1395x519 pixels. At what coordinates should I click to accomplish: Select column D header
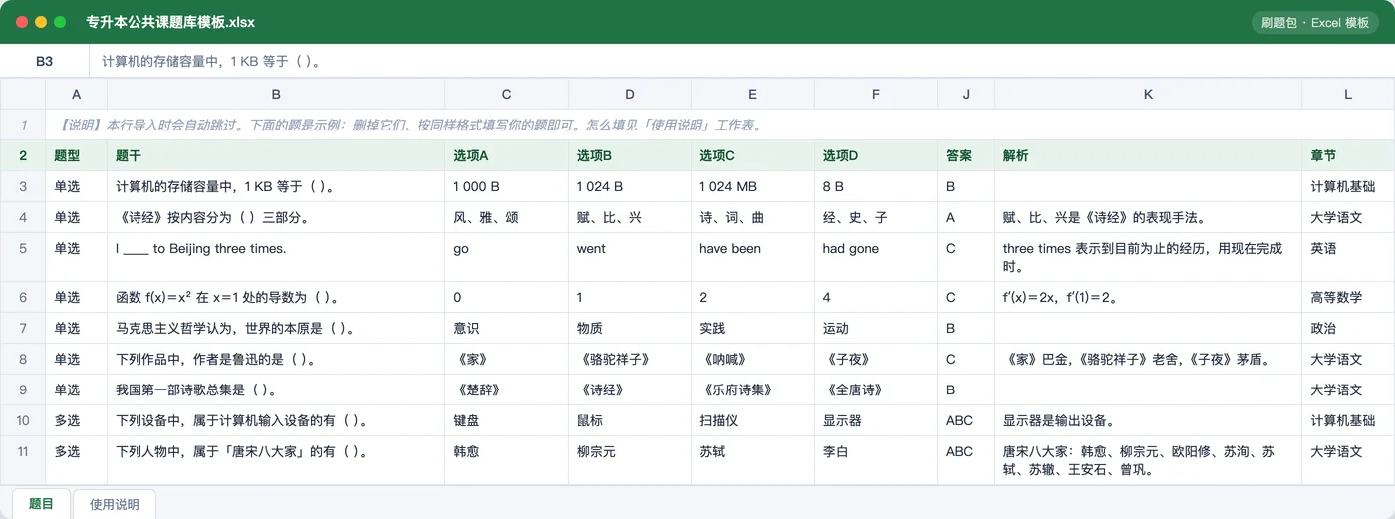(630, 95)
